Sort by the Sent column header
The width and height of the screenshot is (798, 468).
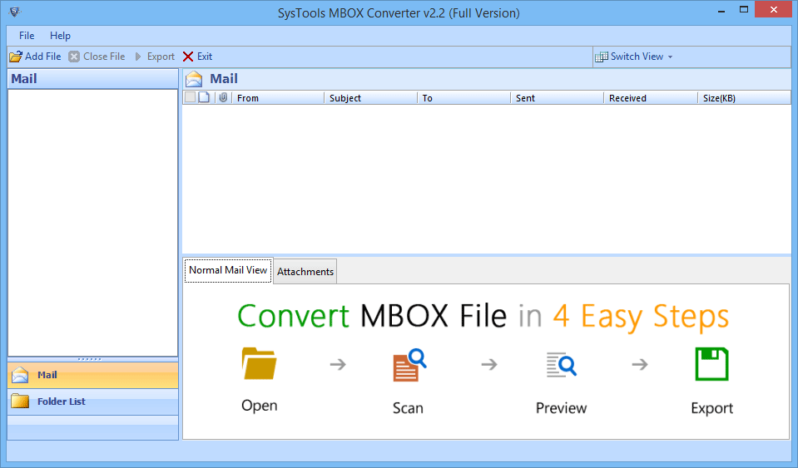pyautogui.click(x=558, y=97)
